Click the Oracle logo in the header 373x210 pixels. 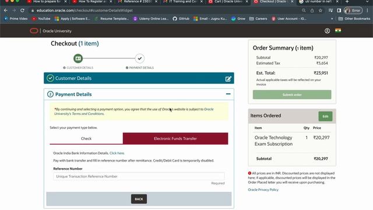[x=34, y=31]
